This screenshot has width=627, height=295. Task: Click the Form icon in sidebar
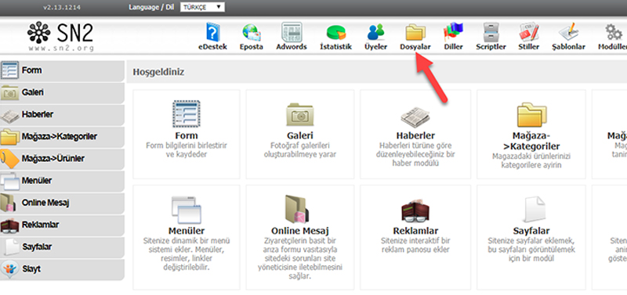tap(9, 70)
